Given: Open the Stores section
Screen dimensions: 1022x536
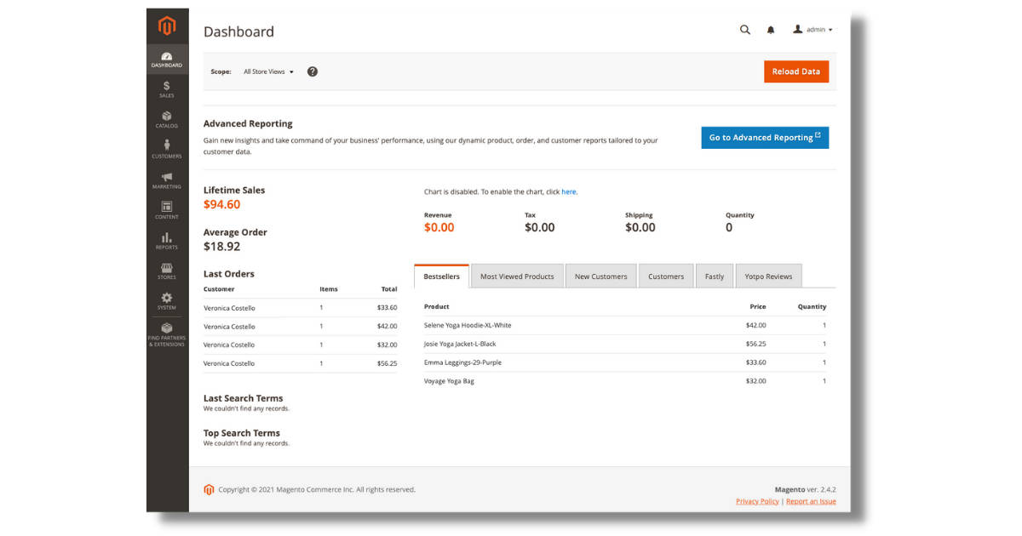Looking at the screenshot, I should click(166, 271).
